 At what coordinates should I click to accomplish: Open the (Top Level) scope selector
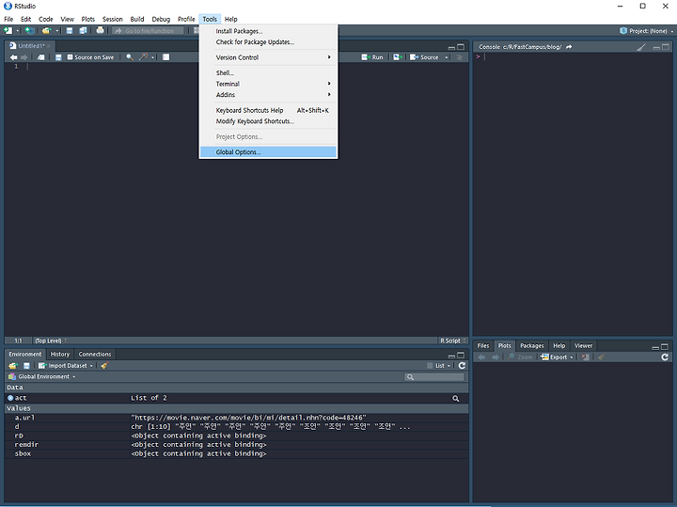point(50,341)
